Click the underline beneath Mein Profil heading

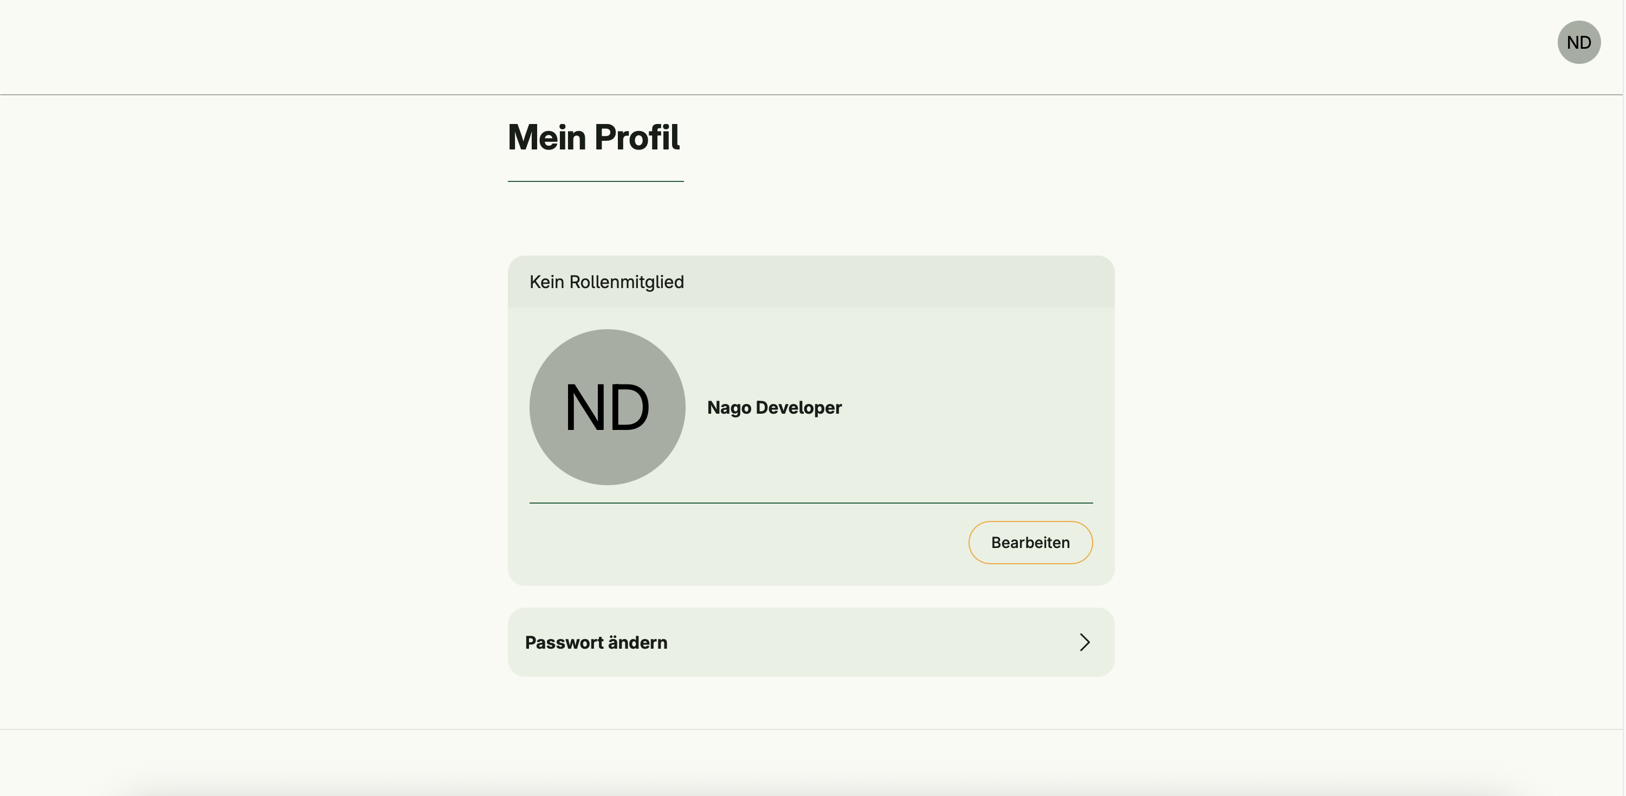pyautogui.click(x=595, y=181)
